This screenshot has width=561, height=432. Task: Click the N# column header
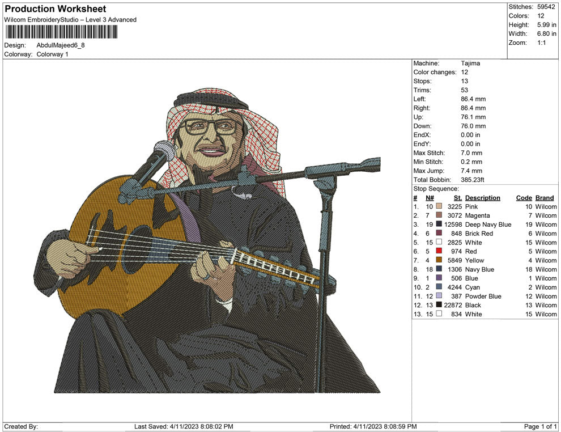[430, 198]
